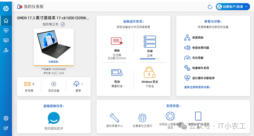Click the 产品编号 product number text
The image size is (254, 136).
coord(54,69)
